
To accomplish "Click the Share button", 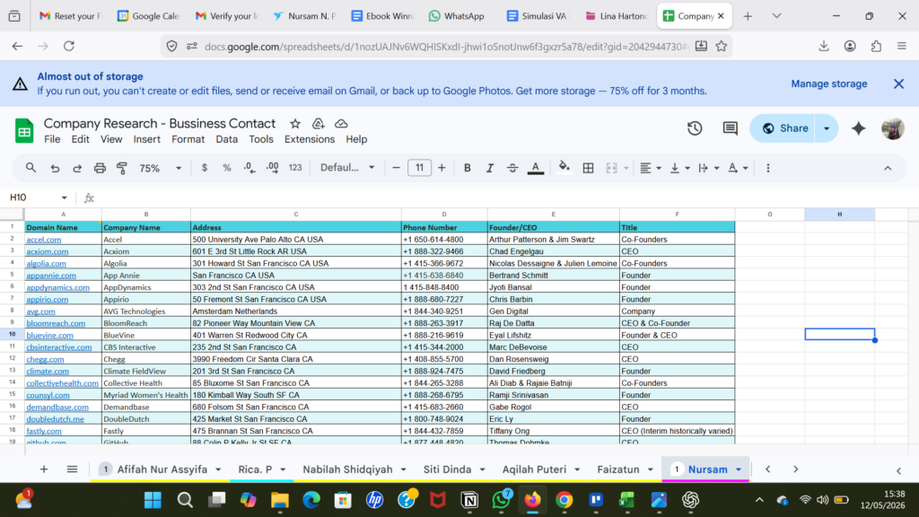I will (783, 128).
